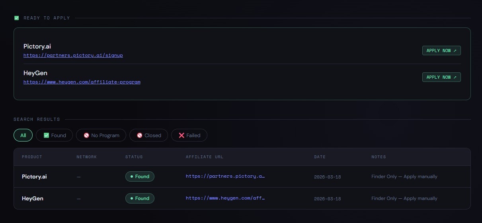Click the Found status badge for HeyGen
Screen dimensions: 482x223
140,198
